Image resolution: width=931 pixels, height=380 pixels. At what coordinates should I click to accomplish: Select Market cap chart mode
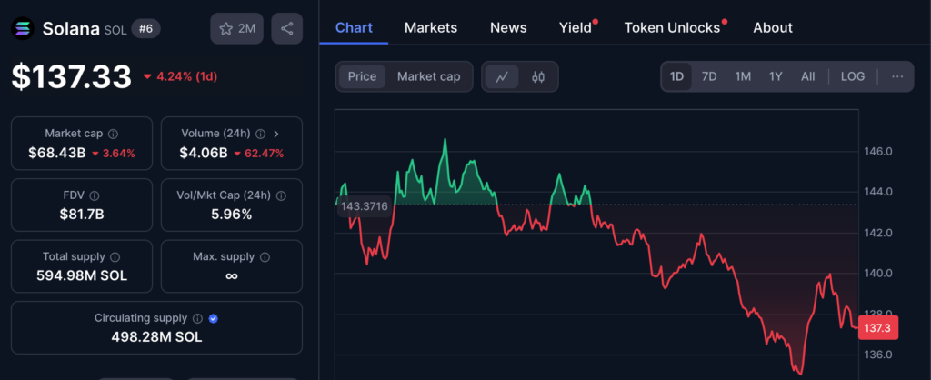point(429,76)
